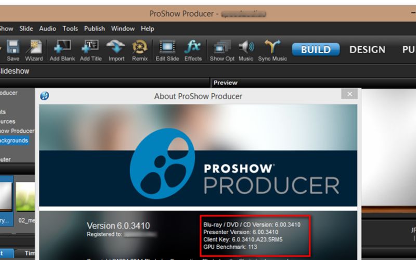This screenshot has height=260, width=416.
Task: Select the green 02 background thumbnail
Action: tap(25, 197)
